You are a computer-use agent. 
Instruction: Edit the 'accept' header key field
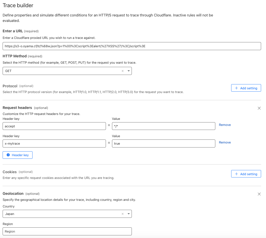[x=54, y=126]
